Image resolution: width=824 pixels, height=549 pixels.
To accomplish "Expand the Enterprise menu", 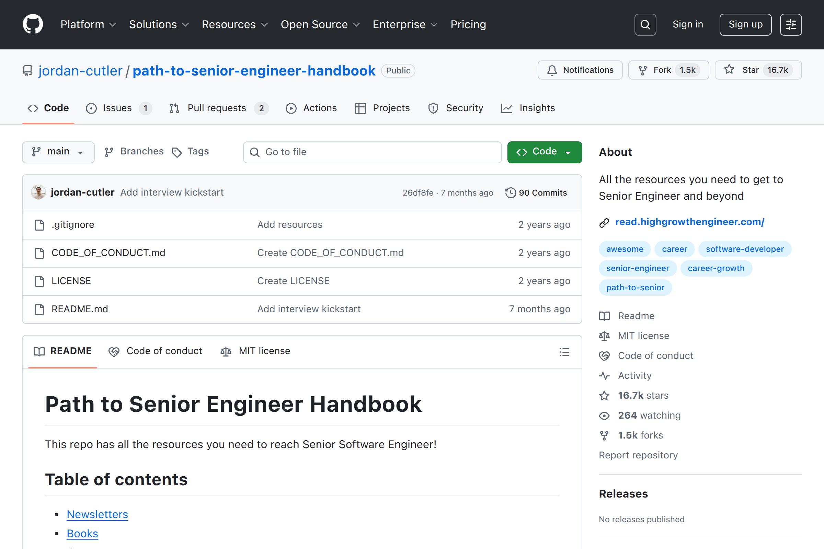I will point(405,24).
